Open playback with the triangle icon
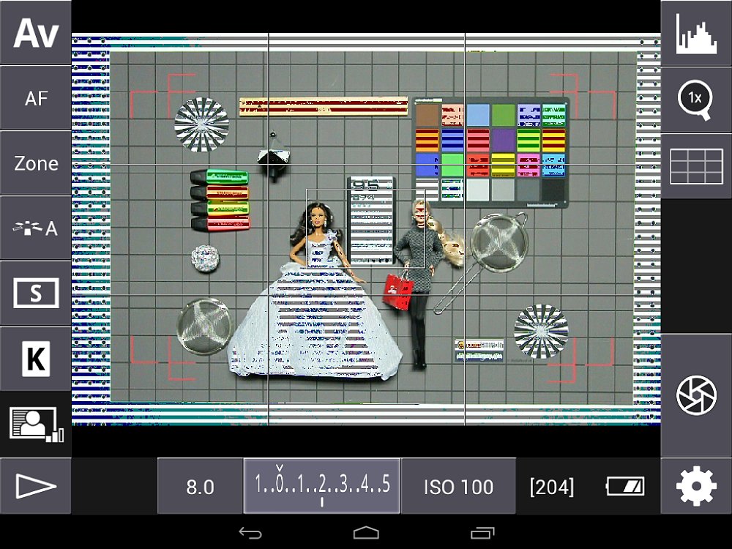This screenshot has height=549, width=732. (x=35, y=486)
